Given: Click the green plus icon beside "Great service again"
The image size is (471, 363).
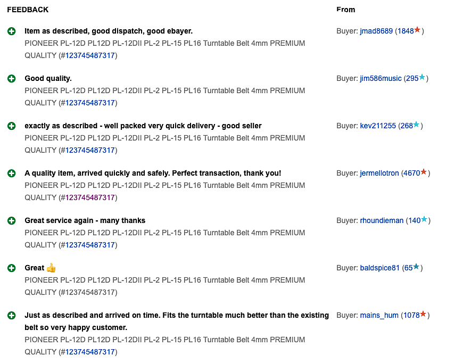Looking at the screenshot, I should point(12,221).
